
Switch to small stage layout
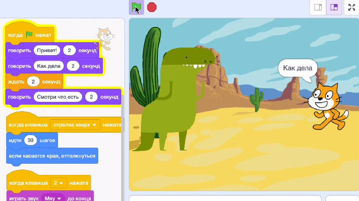click(x=318, y=8)
